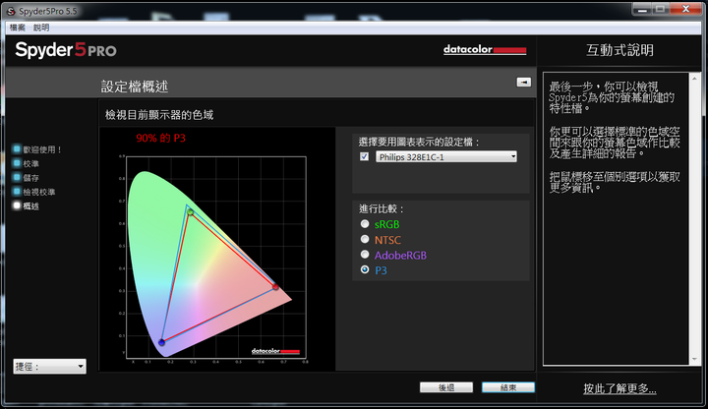Click the 設定檔概述 heading

135,87
